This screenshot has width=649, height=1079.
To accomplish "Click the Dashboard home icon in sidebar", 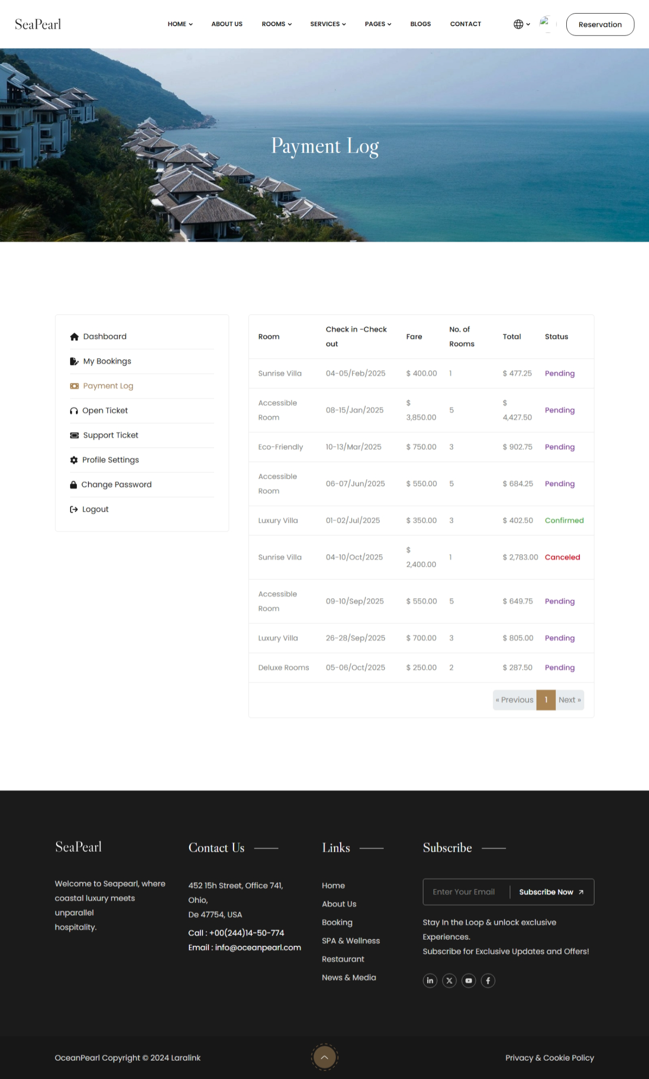I will tap(74, 337).
